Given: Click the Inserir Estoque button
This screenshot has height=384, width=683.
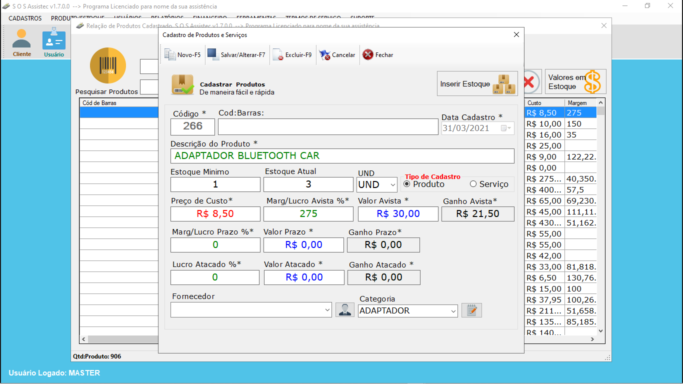Looking at the screenshot, I should tap(477, 83).
